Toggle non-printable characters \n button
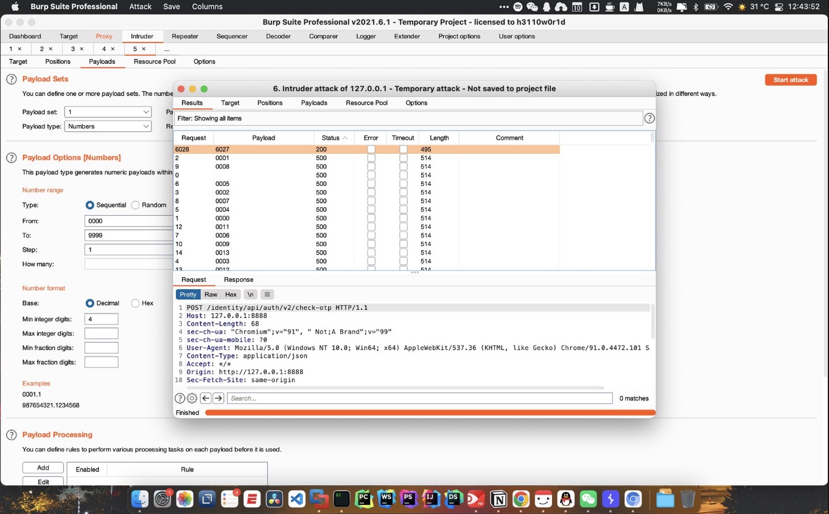Image resolution: width=829 pixels, height=514 pixels. (250, 295)
